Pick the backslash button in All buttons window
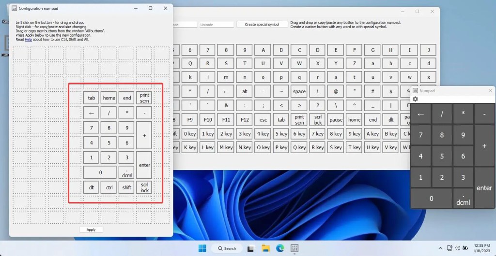Image resolution: width=496 pixels, height=256 pixels. (336, 106)
